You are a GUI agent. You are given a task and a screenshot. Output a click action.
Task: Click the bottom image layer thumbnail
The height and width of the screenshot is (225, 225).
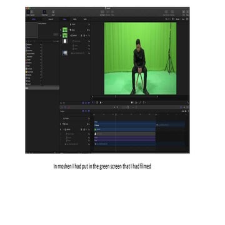point(65,53)
